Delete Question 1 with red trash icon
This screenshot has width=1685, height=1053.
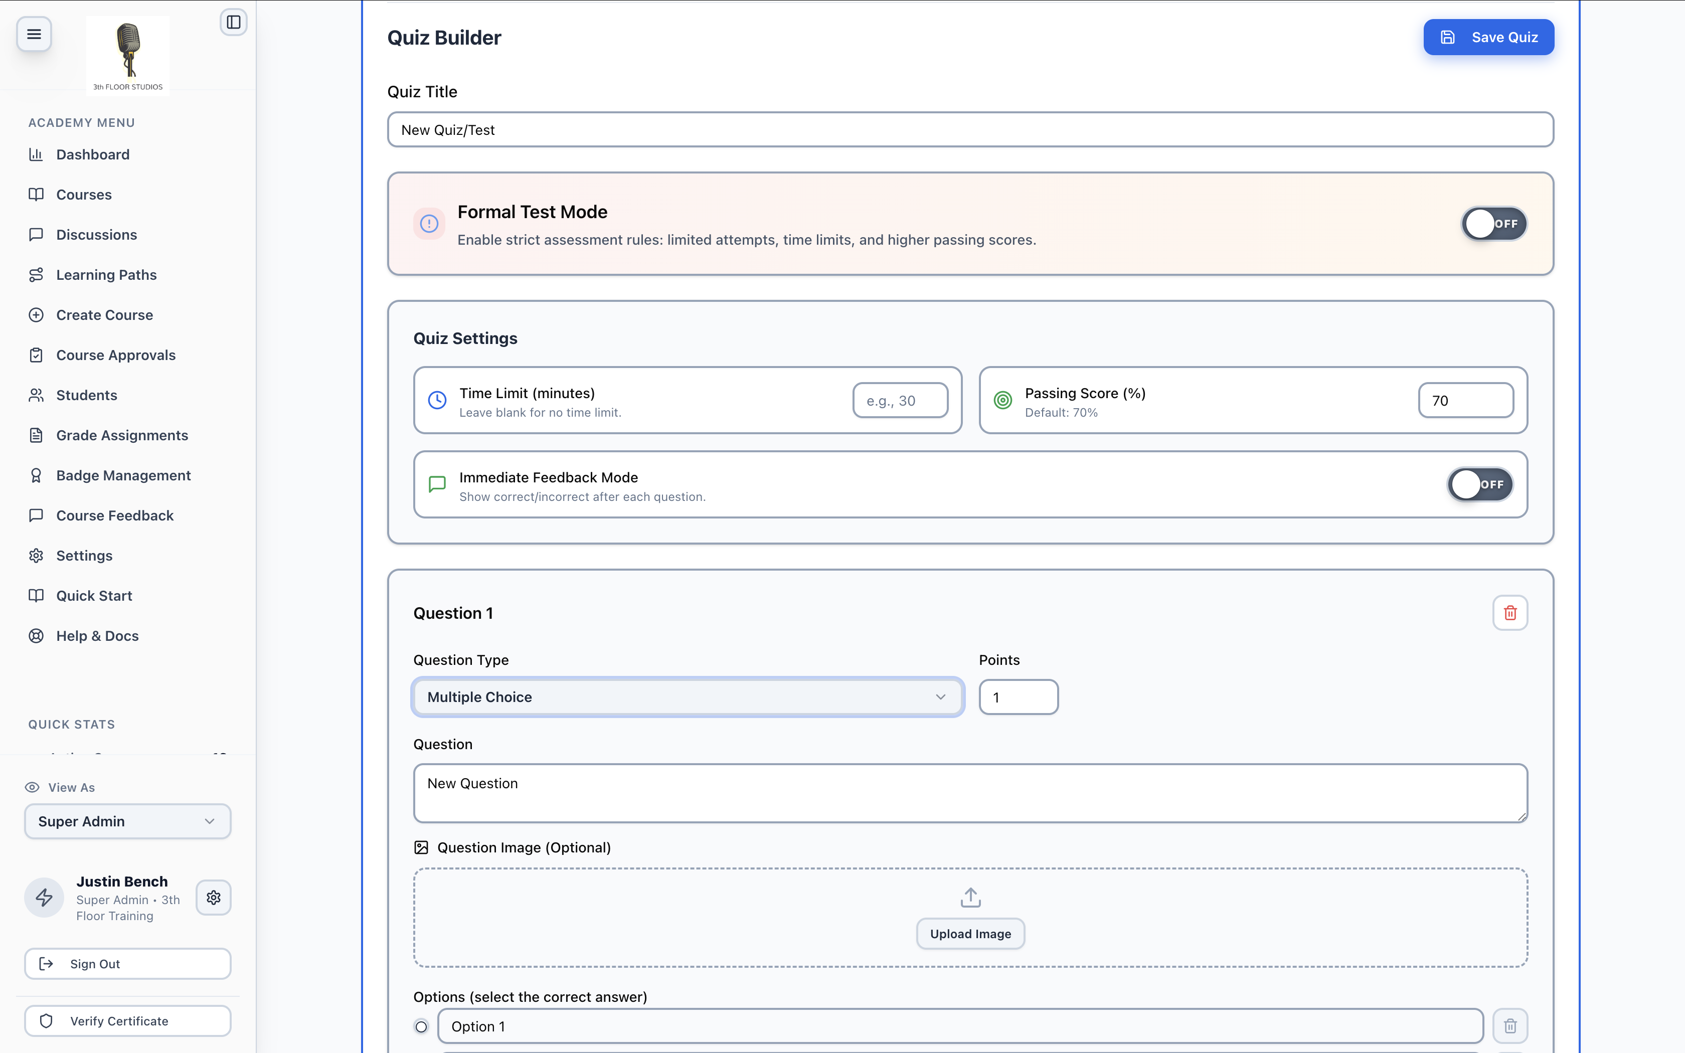click(x=1509, y=613)
